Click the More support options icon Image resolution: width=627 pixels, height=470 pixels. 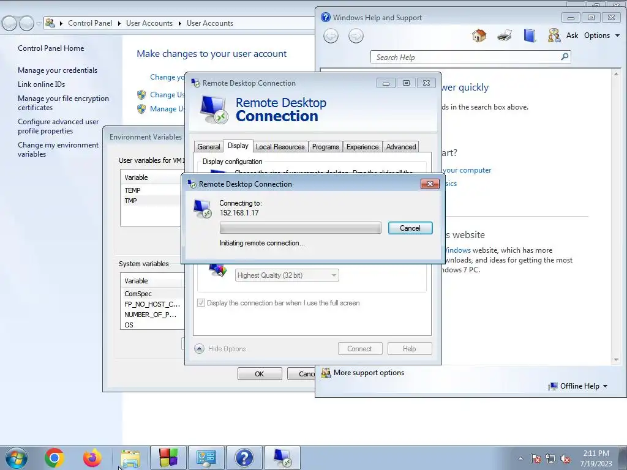pos(326,373)
